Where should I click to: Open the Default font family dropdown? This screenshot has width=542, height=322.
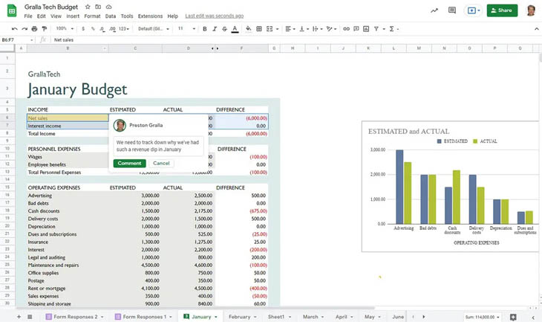pos(154,29)
